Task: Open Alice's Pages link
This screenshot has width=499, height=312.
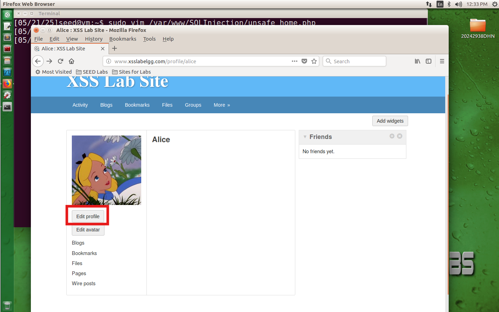Action: click(x=79, y=273)
